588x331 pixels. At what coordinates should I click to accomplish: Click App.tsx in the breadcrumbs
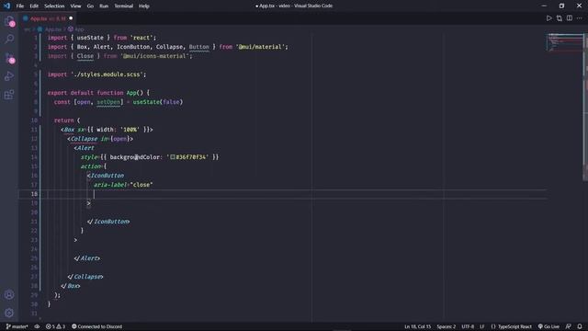point(50,29)
